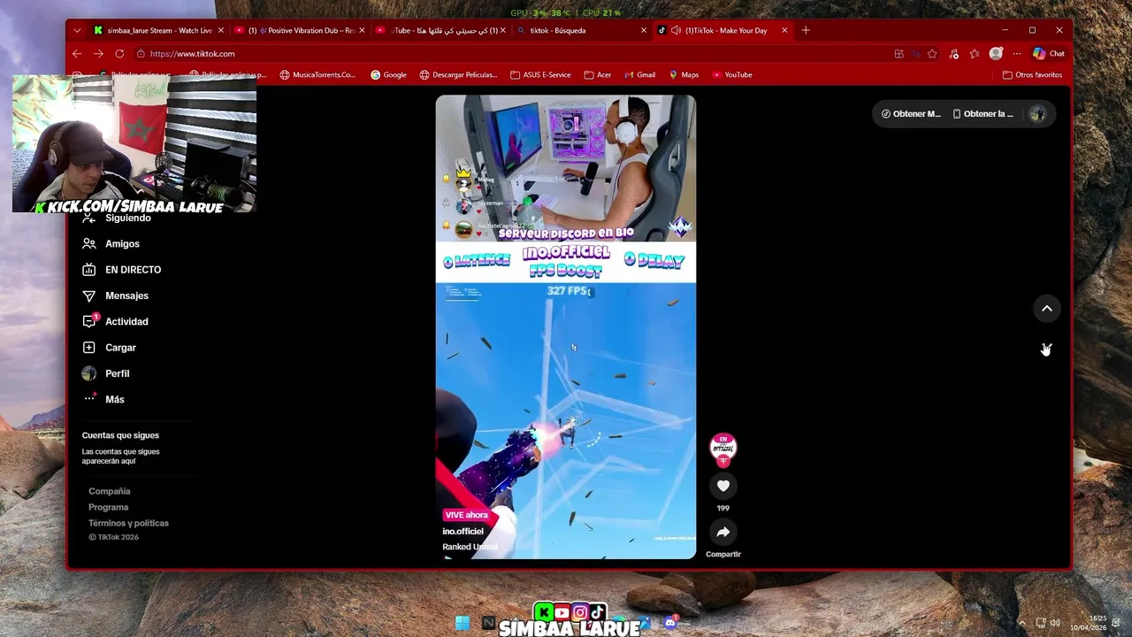Image resolution: width=1132 pixels, height=637 pixels.
Task: Open the YouTube bookmark
Action: pos(732,75)
